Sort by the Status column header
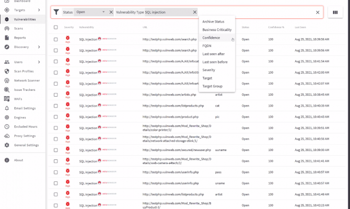 [x=246, y=27]
